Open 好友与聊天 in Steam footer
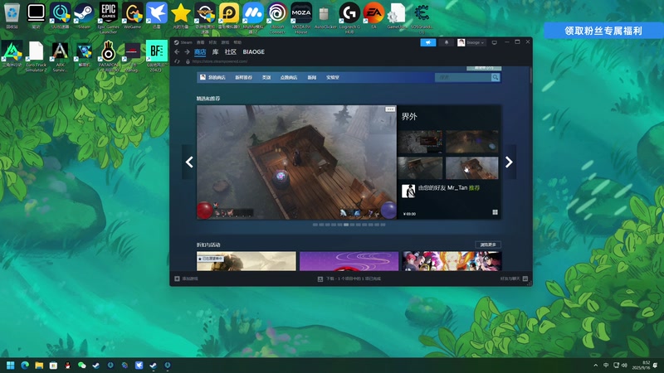This screenshot has height=373, width=664. coord(514,279)
